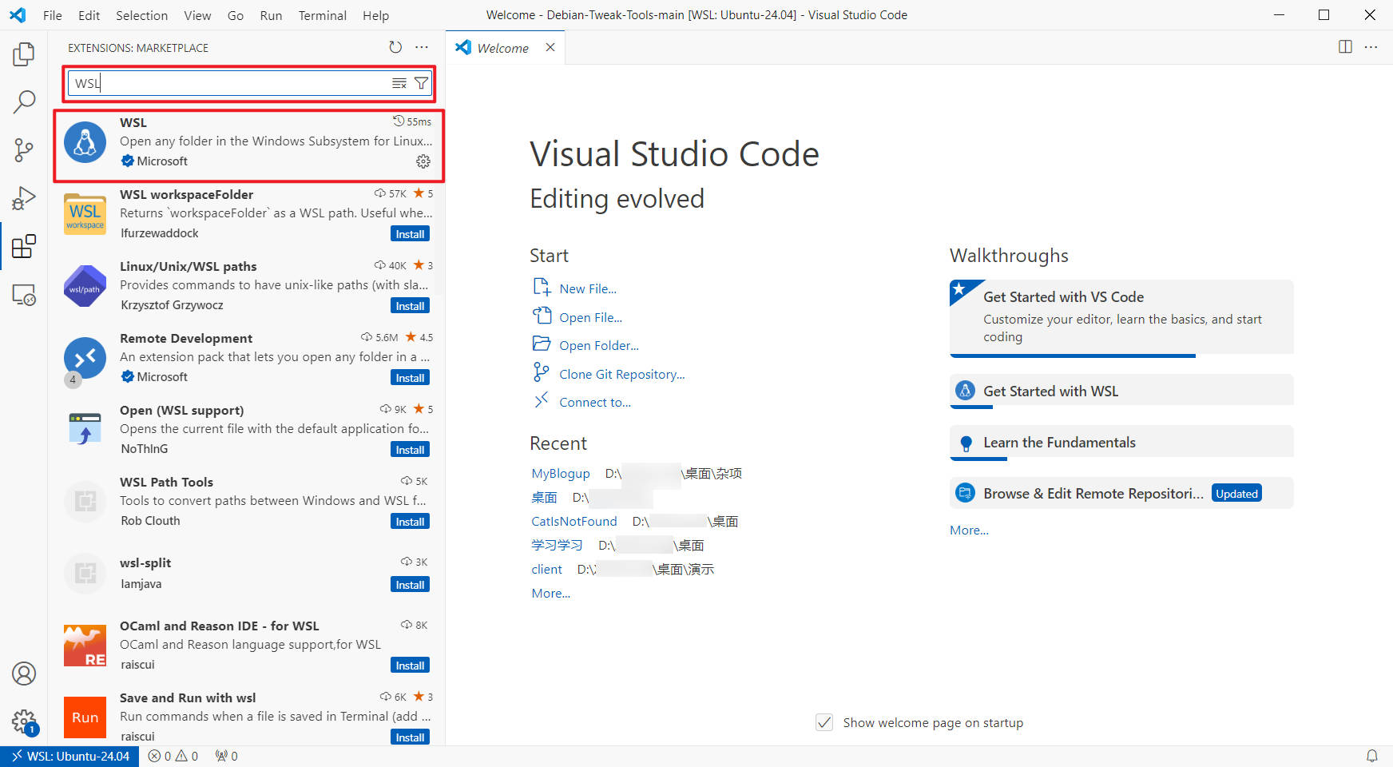The image size is (1393, 767).
Task: Open Learn the Fundamentals walkthrough
Action: point(1121,442)
